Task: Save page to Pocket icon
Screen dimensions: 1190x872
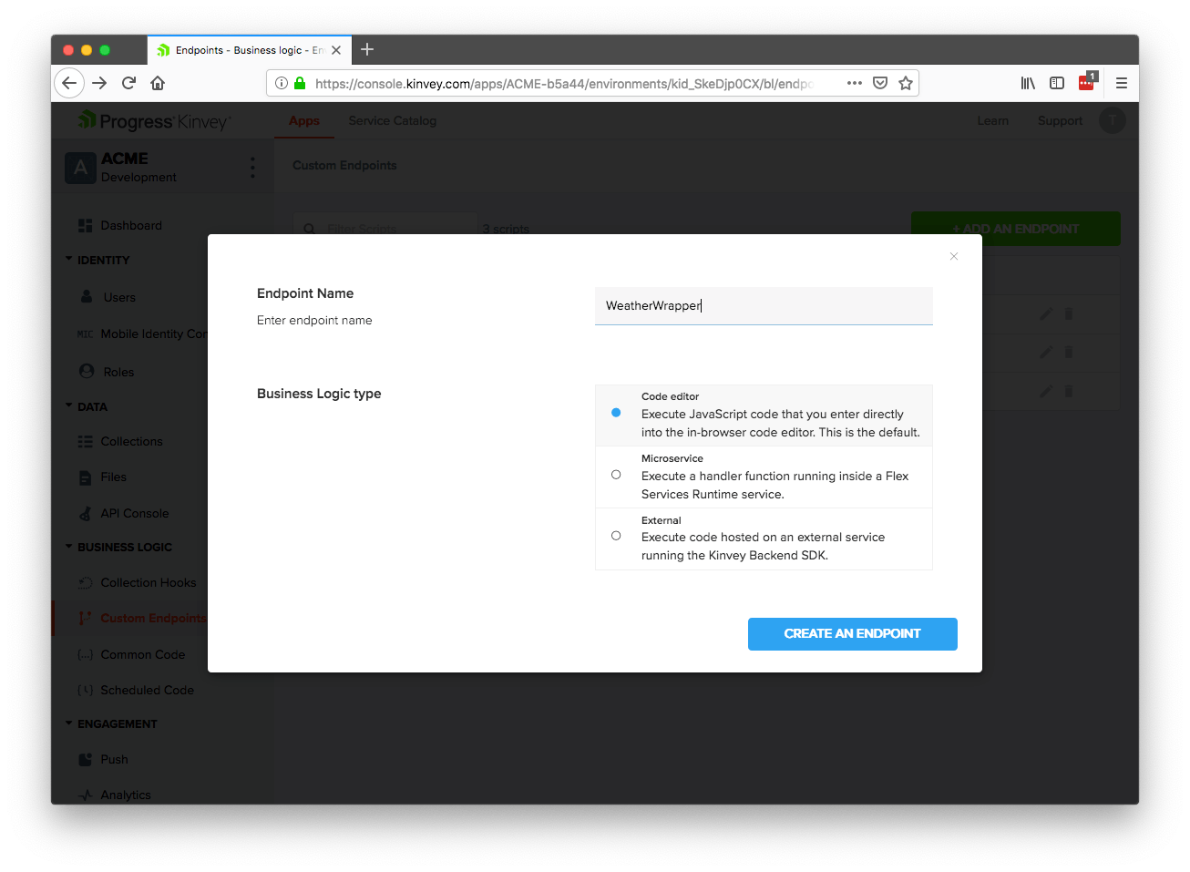Action: pyautogui.click(x=879, y=83)
